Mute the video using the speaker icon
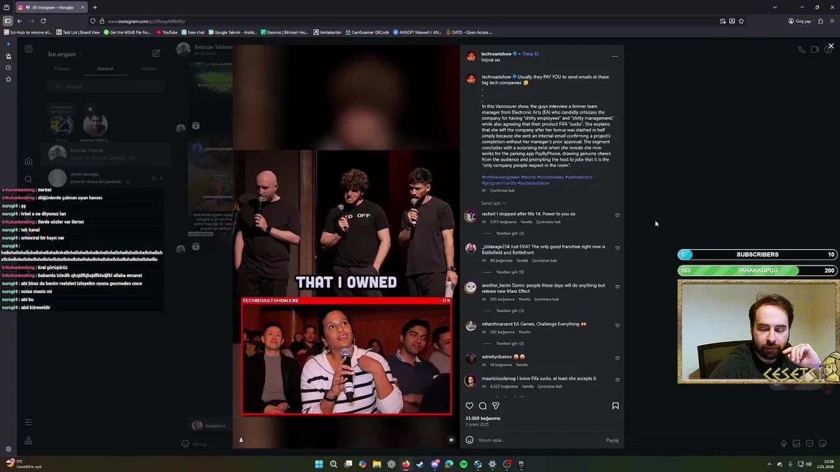 point(451,440)
